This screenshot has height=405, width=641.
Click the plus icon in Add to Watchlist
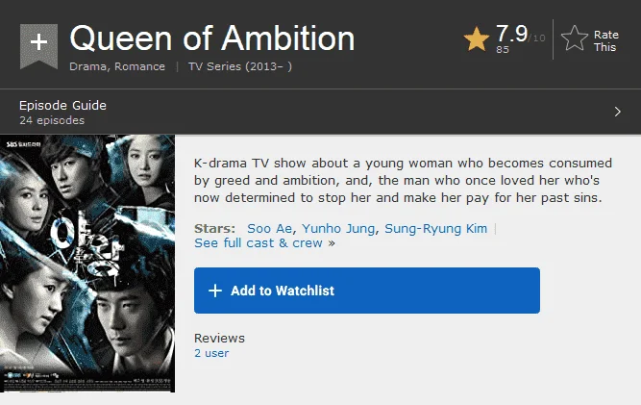tap(215, 291)
